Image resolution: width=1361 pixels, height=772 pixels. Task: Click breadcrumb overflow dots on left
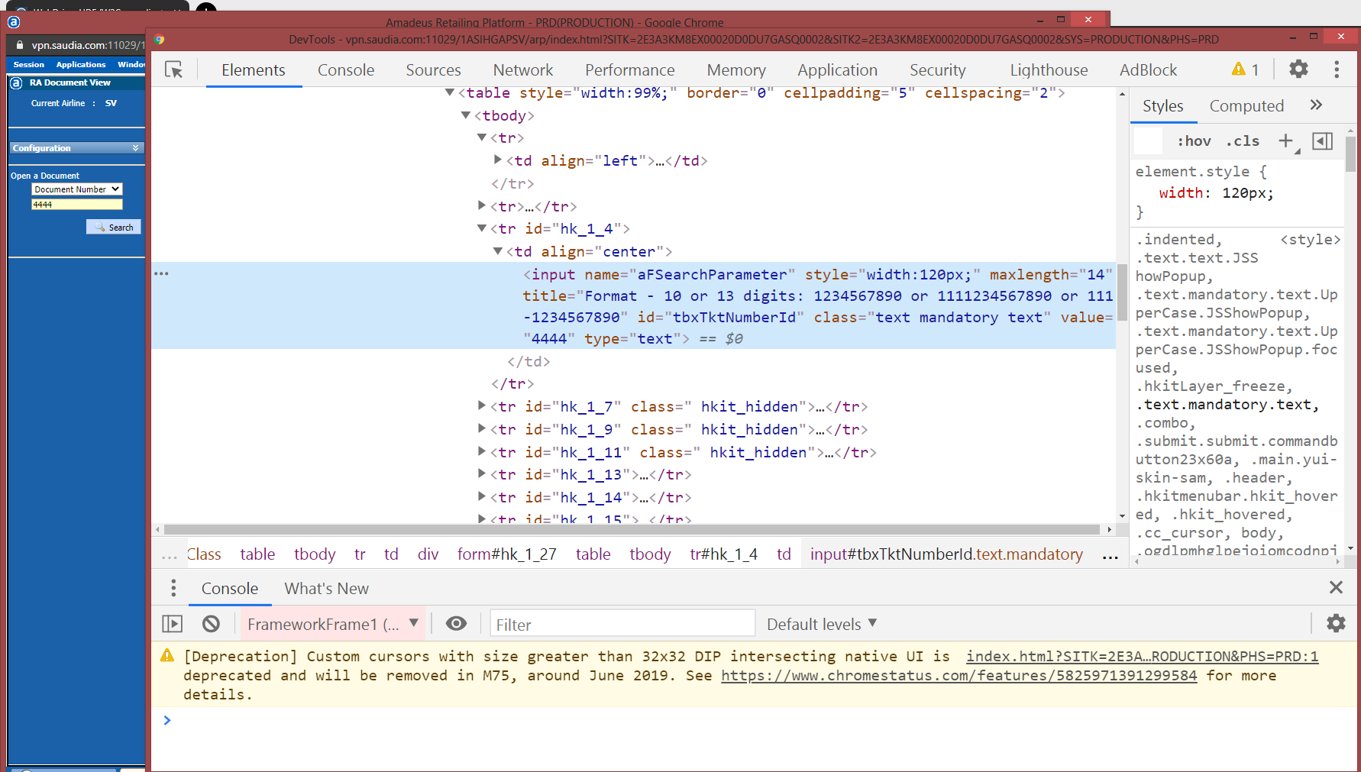pos(170,557)
